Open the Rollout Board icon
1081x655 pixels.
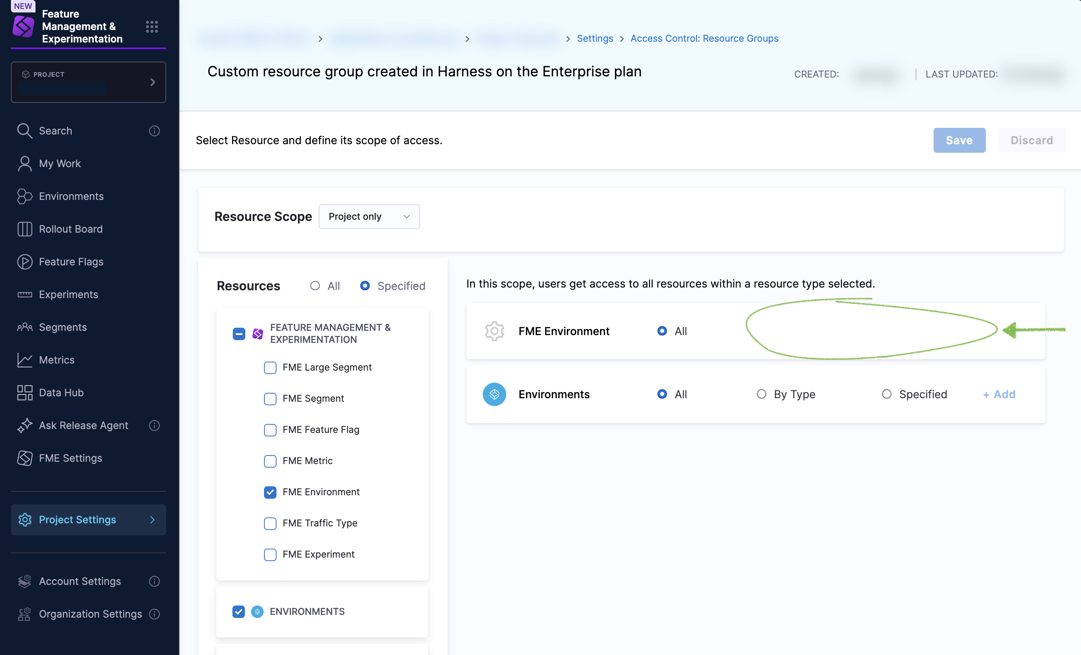tap(25, 229)
